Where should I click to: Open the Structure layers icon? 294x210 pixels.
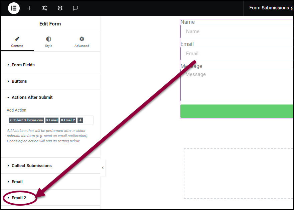pyautogui.click(x=60, y=8)
